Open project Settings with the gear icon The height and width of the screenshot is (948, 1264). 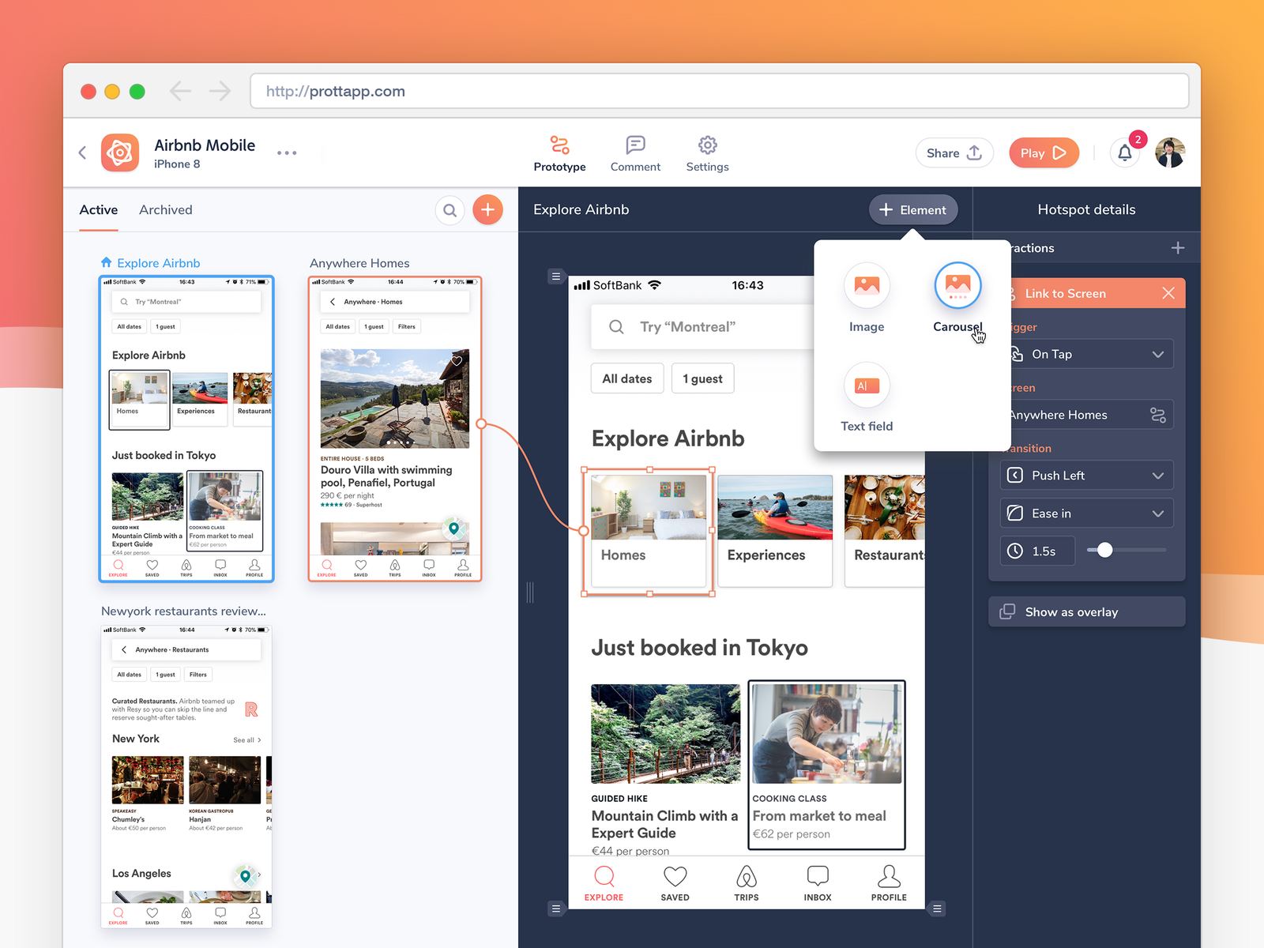707,152
